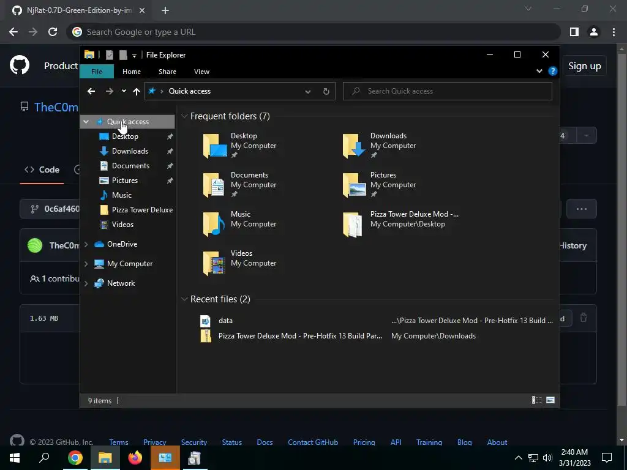
Task: Open the recent locations dropdown arrow
Action: [124, 91]
